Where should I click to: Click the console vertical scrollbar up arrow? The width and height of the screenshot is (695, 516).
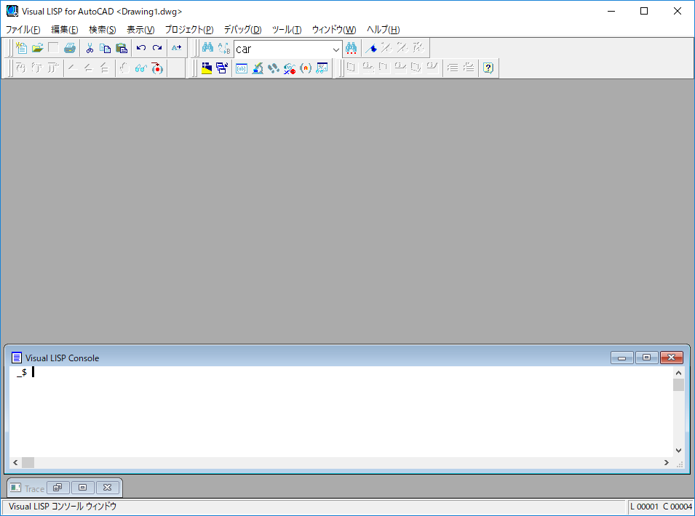(678, 373)
